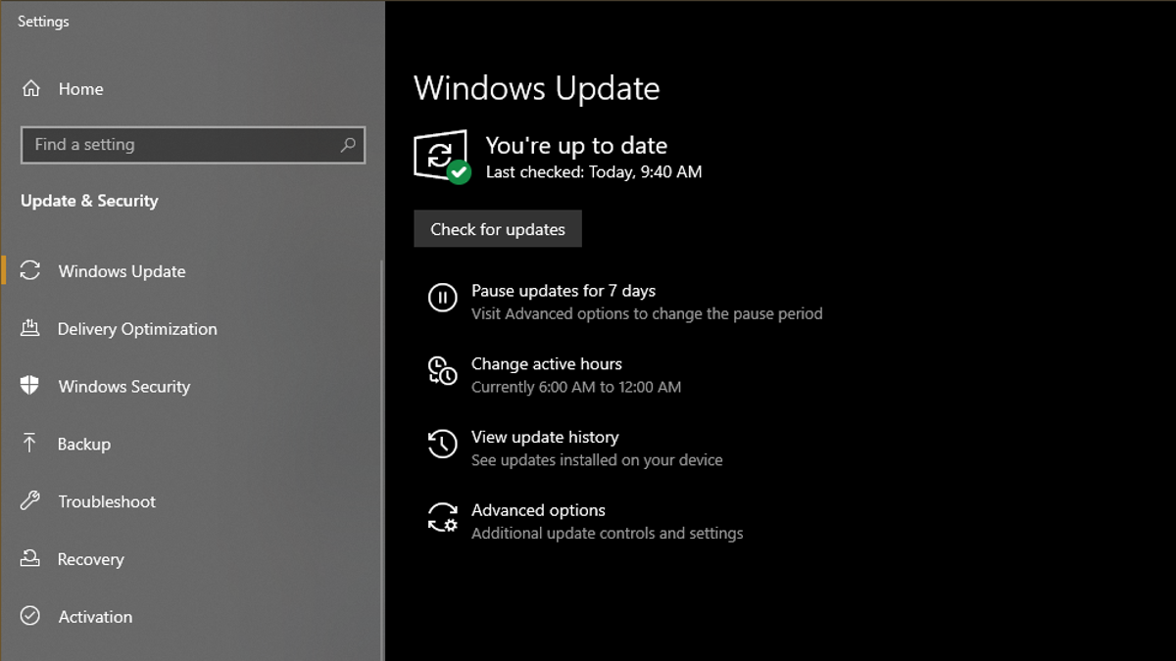The image size is (1176, 661).
Task: Open the Backup settings page
Action: click(84, 444)
